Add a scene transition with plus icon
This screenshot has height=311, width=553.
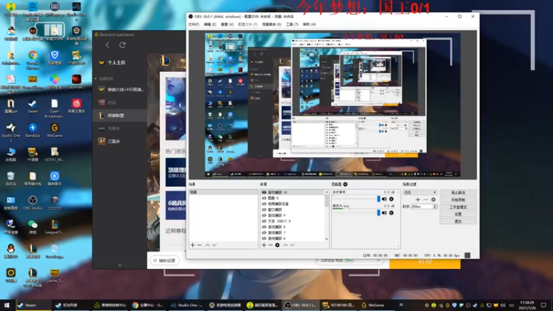coord(418,200)
